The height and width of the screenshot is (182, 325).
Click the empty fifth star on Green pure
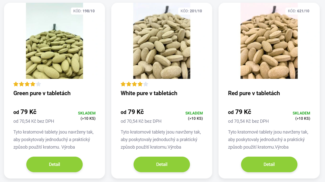pyautogui.click(x=38, y=84)
